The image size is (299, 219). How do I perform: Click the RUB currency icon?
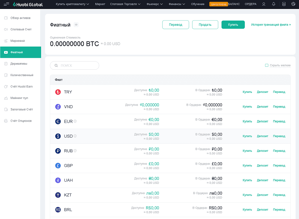coord(58,151)
